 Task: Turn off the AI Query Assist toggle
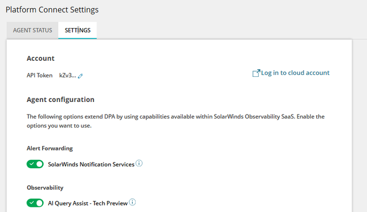click(x=35, y=203)
